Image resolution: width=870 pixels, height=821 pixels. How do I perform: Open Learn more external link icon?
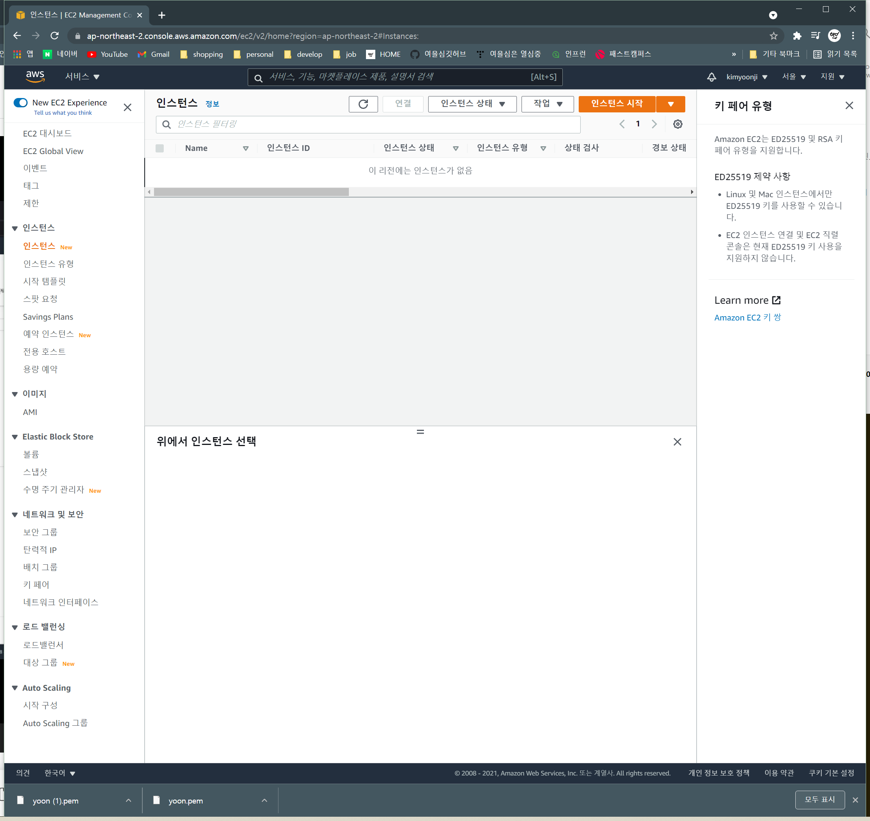(776, 300)
